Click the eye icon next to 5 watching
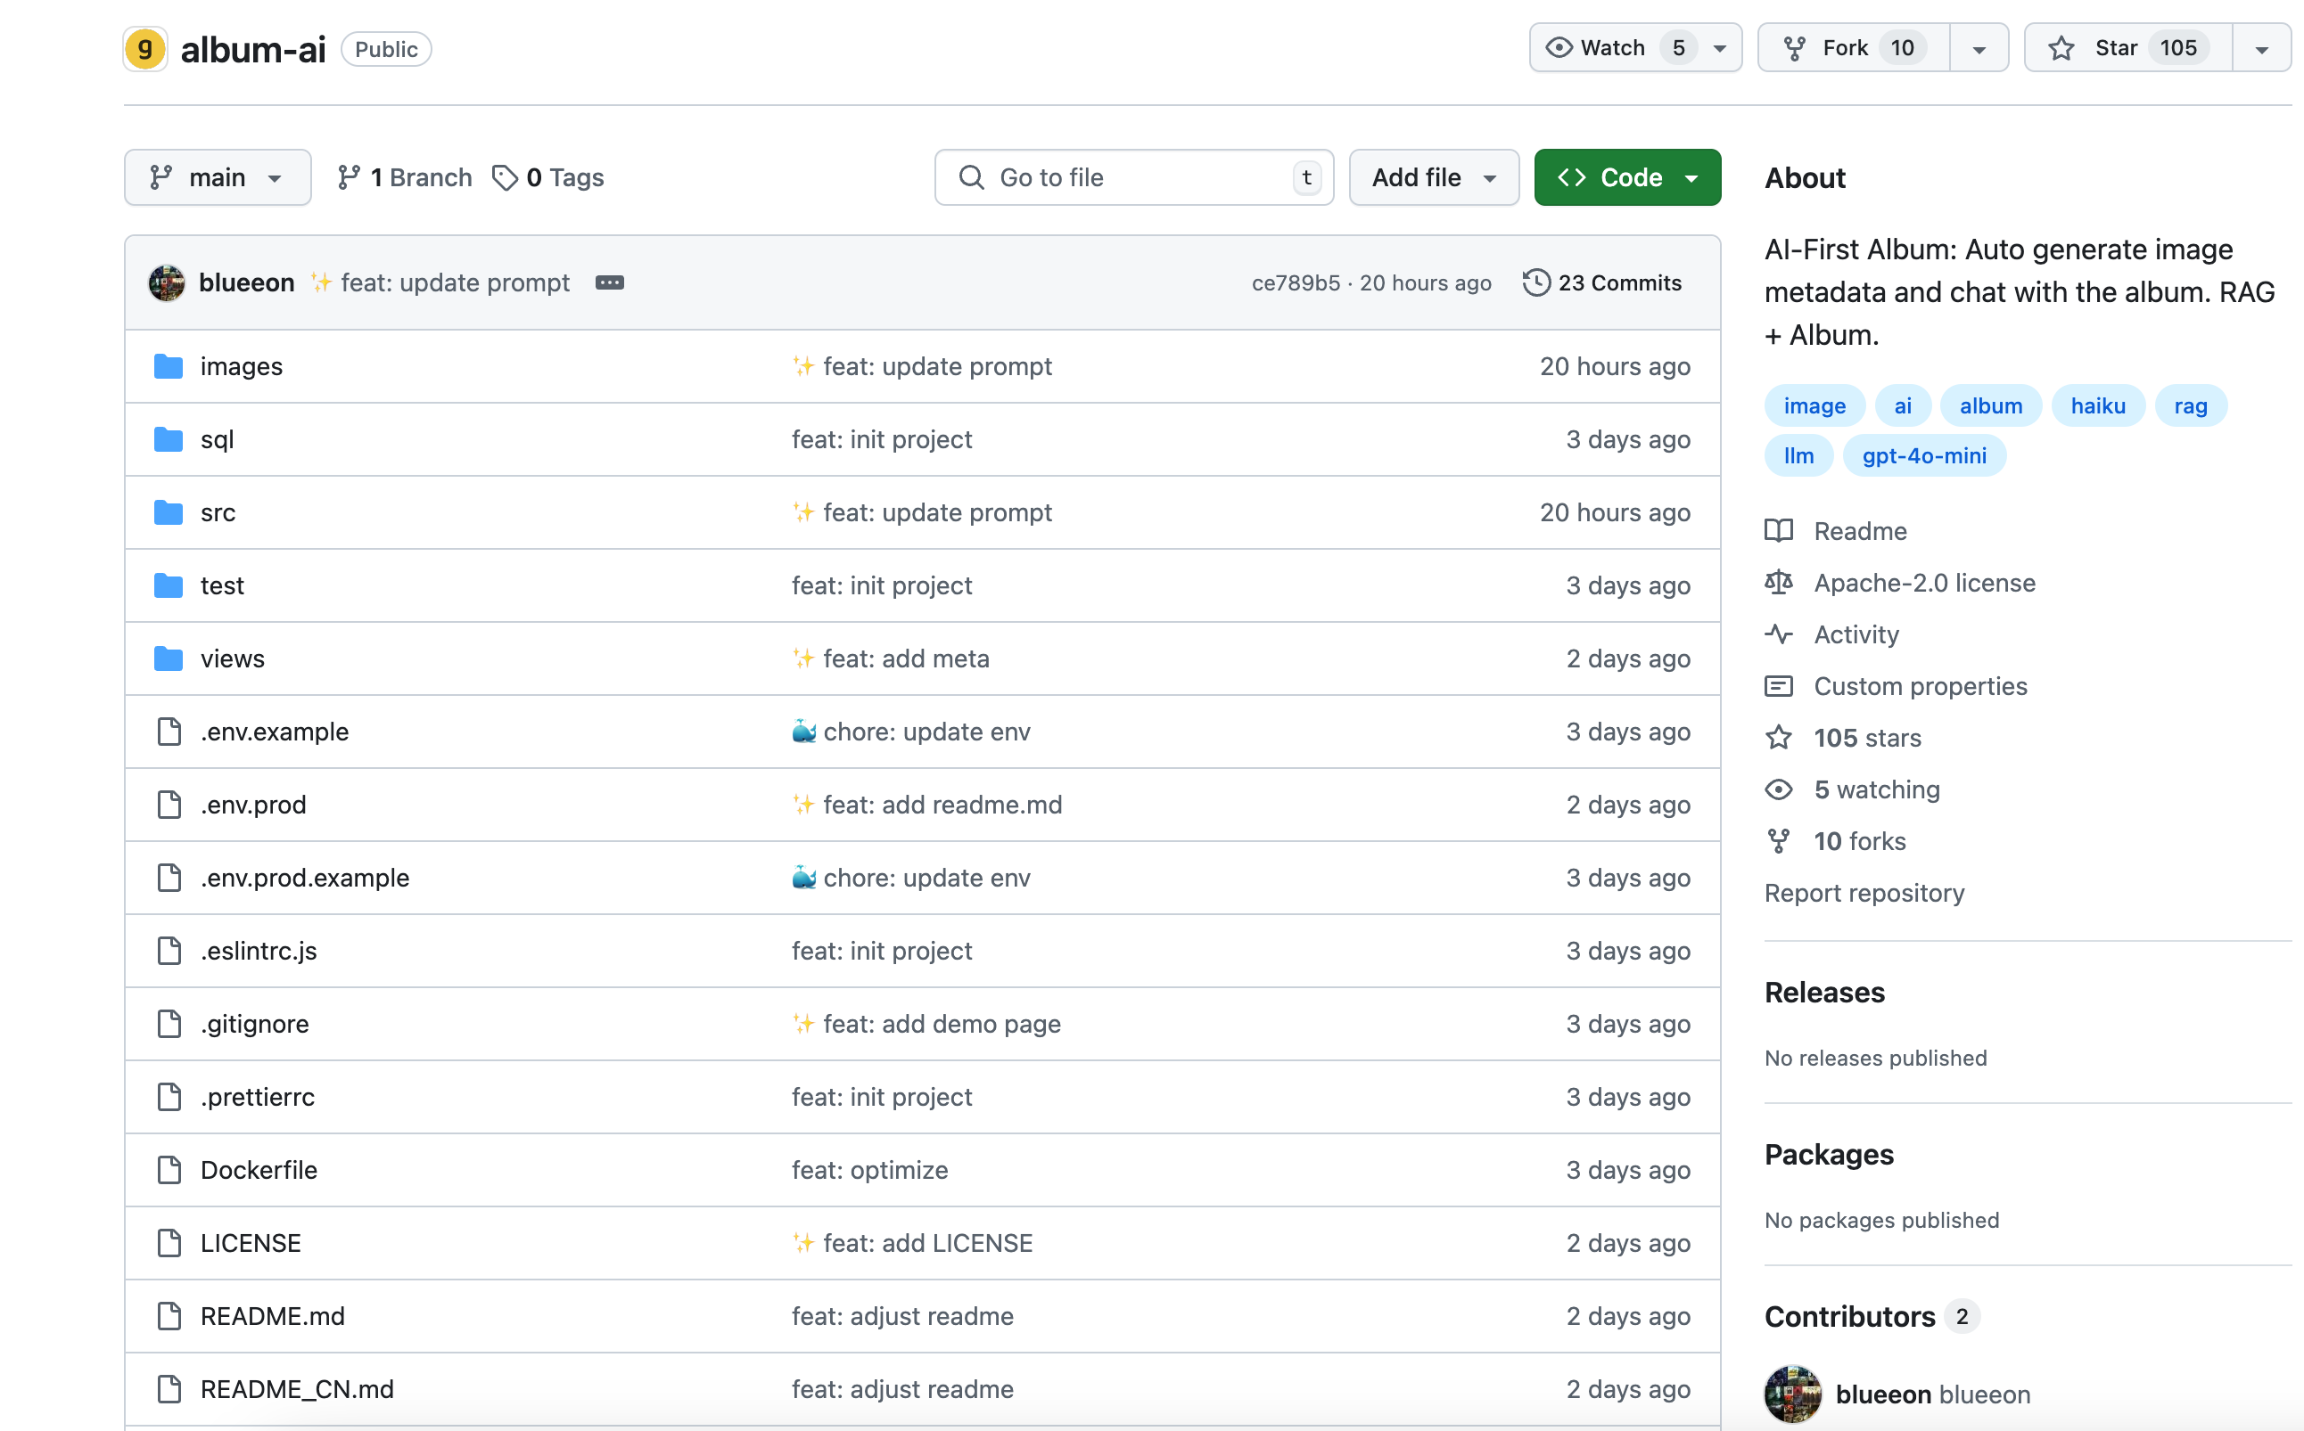Image resolution: width=2304 pixels, height=1431 pixels. (x=1779, y=789)
